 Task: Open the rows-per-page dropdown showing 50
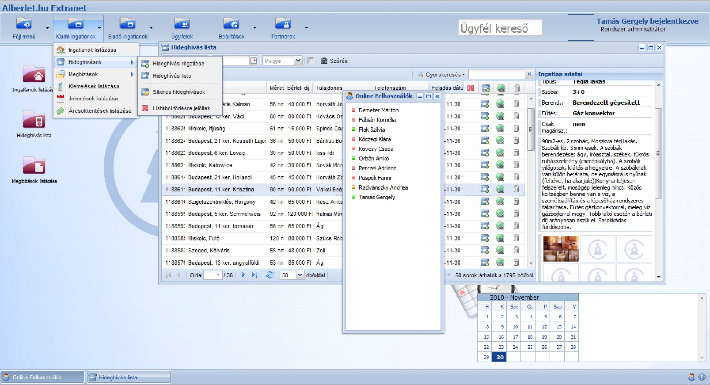[x=300, y=275]
